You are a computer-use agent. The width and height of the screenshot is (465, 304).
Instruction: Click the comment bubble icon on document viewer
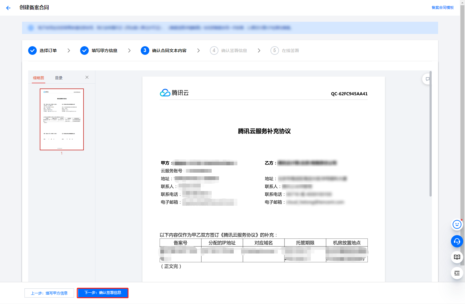click(x=427, y=79)
